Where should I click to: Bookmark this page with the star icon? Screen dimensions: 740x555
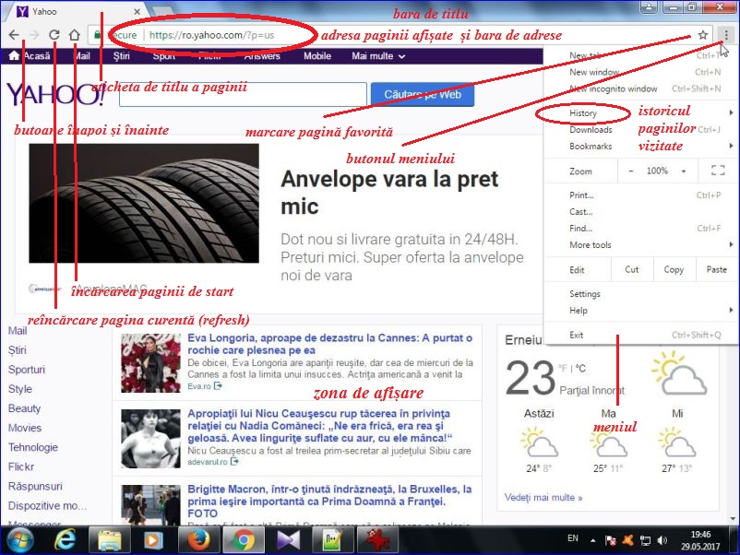click(703, 36)
